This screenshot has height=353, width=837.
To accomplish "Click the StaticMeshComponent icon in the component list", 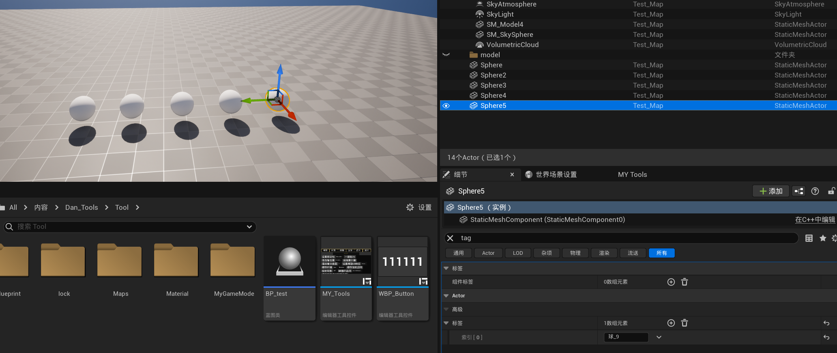I will (x=464, y=220).
